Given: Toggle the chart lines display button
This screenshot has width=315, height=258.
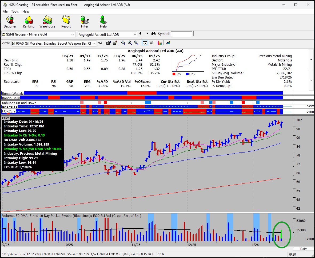Looking at the screenshot, I should (145, 43).
